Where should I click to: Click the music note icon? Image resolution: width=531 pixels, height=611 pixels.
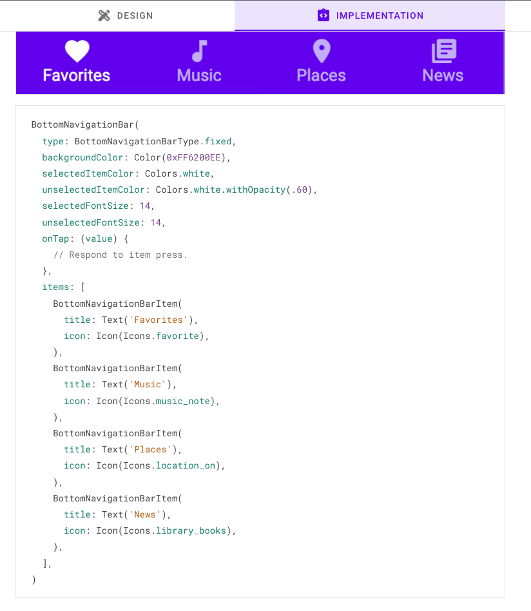(200, 51)
